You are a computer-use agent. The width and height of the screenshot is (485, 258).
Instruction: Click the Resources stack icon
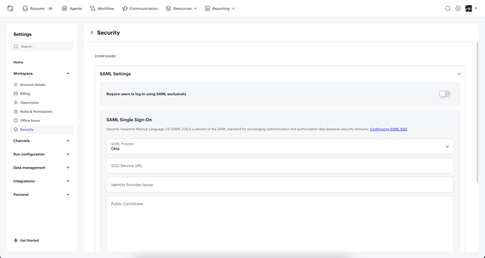168,8
